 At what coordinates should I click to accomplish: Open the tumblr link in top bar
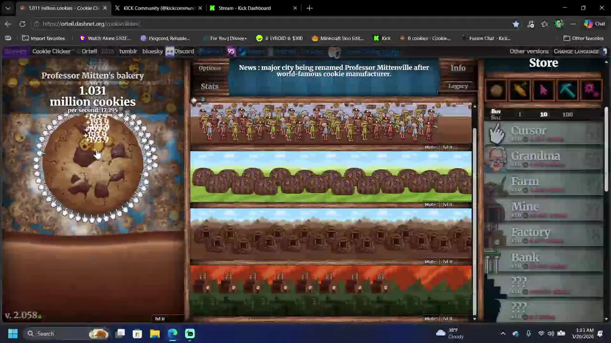tap(128, 51)
